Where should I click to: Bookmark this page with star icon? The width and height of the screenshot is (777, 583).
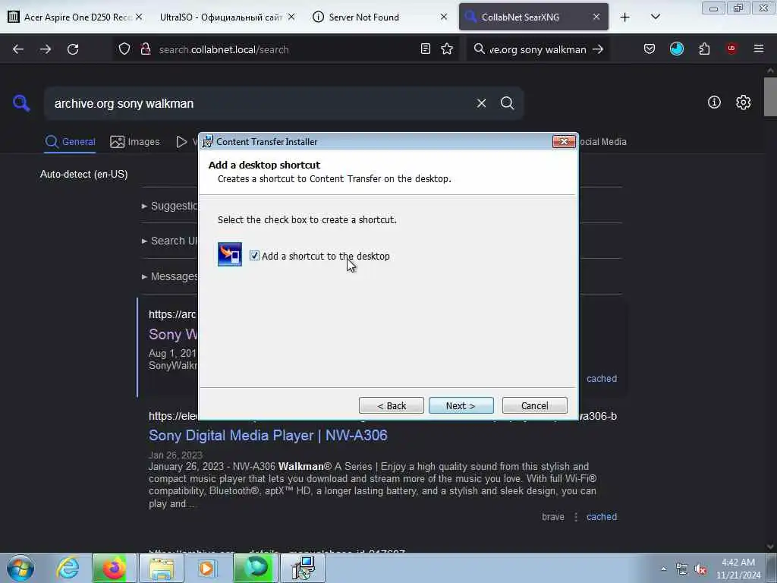click(447, 49)
